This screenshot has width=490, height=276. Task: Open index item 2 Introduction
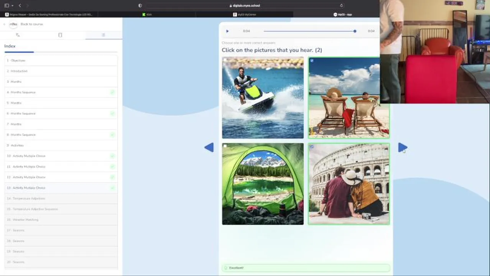[x=61, y=71]
